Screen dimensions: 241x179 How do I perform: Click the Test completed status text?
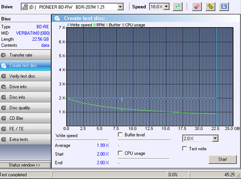(x=13, y=175)
